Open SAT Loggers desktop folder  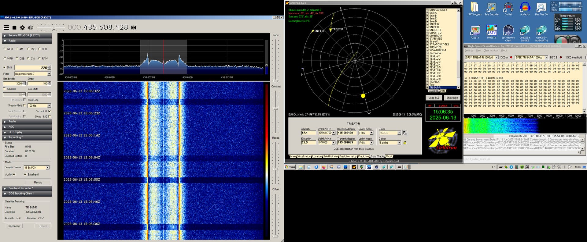pyautogui.click(x=475, y=9)
